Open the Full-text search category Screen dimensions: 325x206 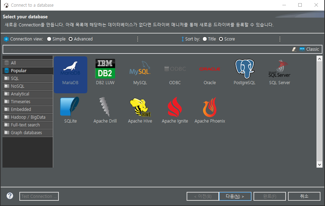28,125
